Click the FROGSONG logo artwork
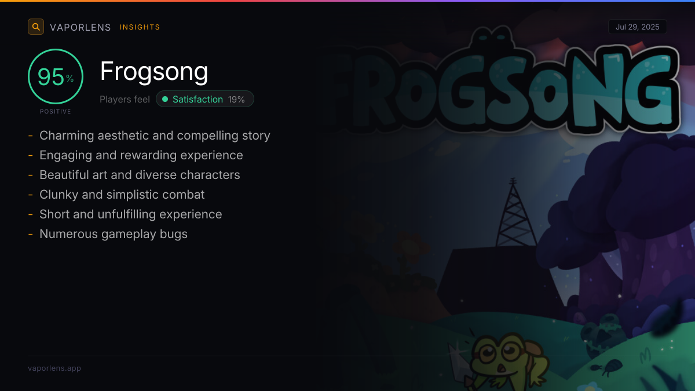695x391 pixels. (504, 86)
